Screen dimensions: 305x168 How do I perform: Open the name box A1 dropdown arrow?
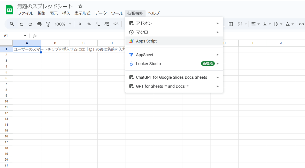(25, 36)
